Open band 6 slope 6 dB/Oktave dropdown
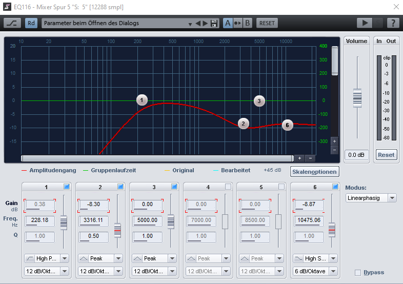Viewport: 403px width, 284px height. [x=334, y=271]
